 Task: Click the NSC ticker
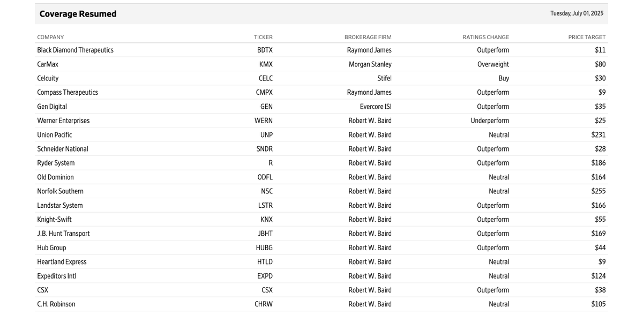[267, 191]
